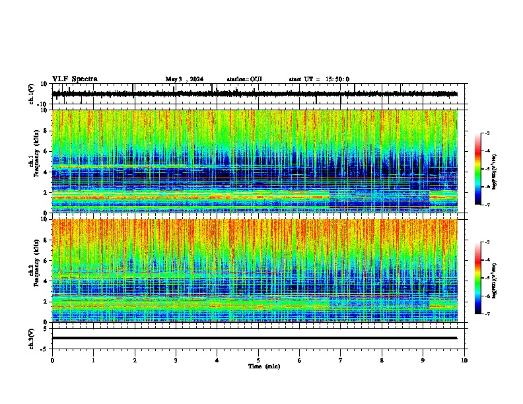Click the ch.1(V) waveform axis label

[32, 94]
